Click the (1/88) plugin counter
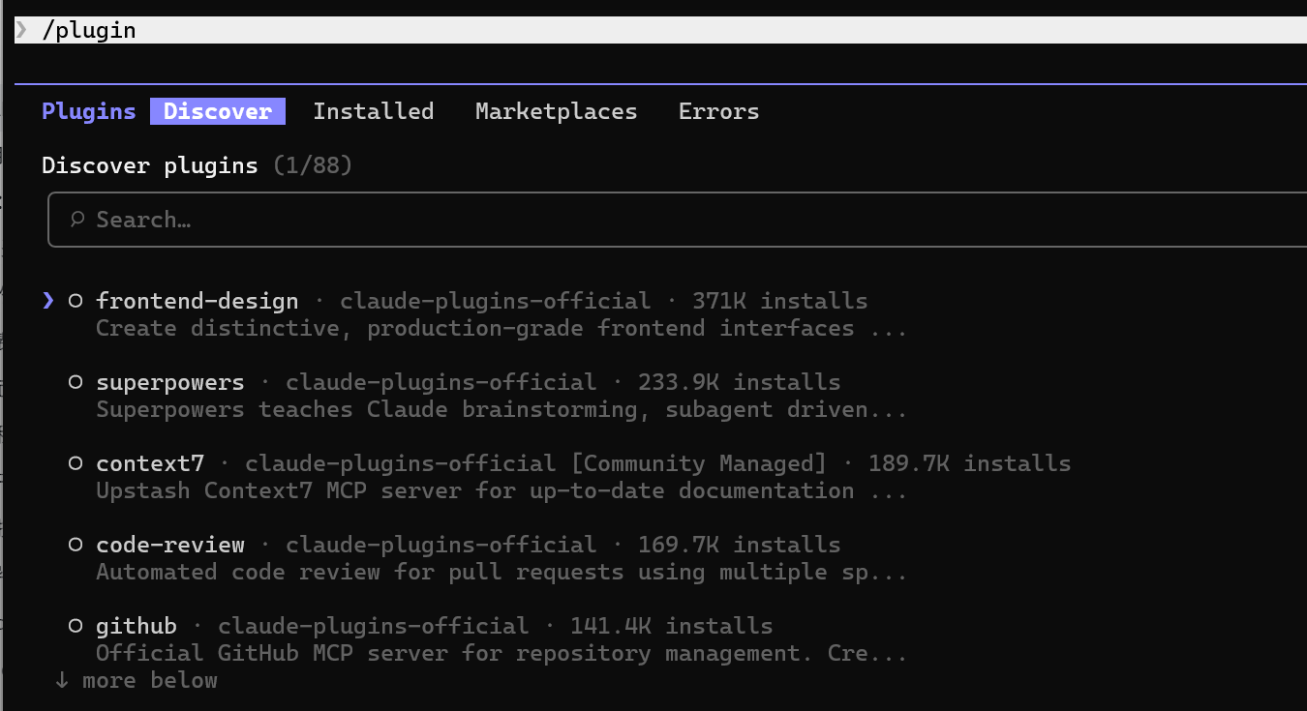This screenshot has width=1307, height=711. pyautogui.click(x=313, y=165)
